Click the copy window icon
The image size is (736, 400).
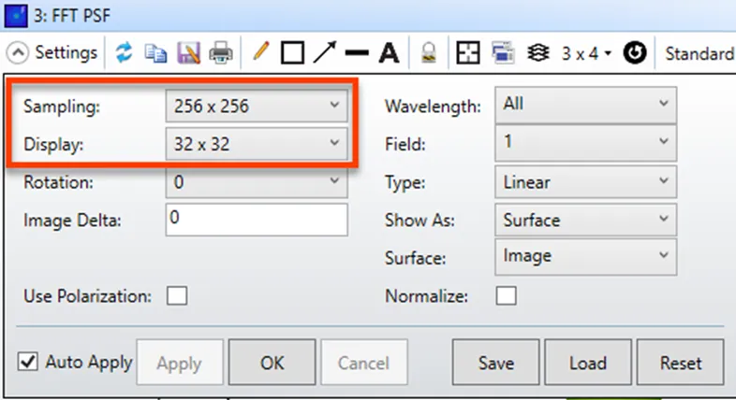[156, 53]
